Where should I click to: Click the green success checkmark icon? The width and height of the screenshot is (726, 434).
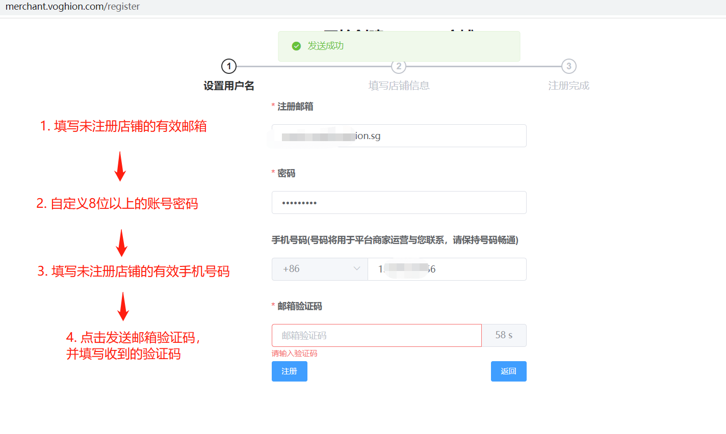pyautogui.click(x=296, y=46)
